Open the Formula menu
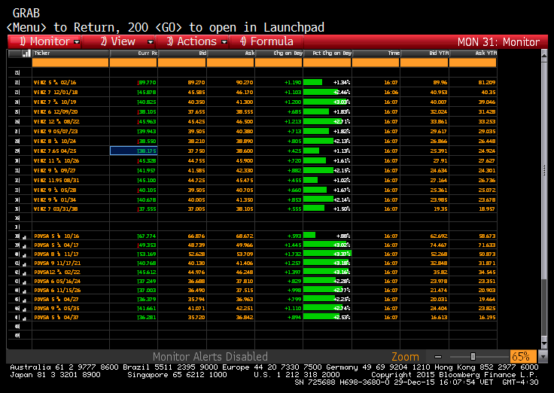 point(266,41)
